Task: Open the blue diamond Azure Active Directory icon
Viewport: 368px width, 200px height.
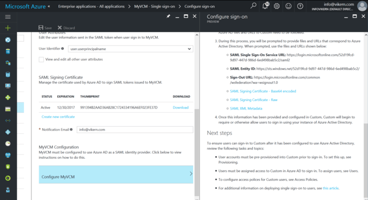Action: [7, 132]
